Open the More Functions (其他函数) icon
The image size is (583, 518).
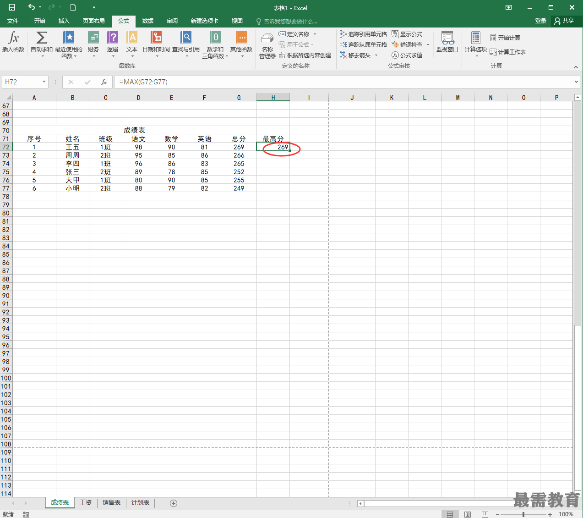(241, 38)
